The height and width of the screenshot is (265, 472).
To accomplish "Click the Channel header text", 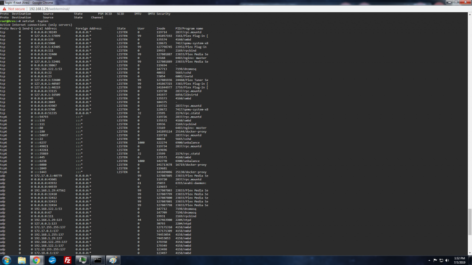I will 97,17.
